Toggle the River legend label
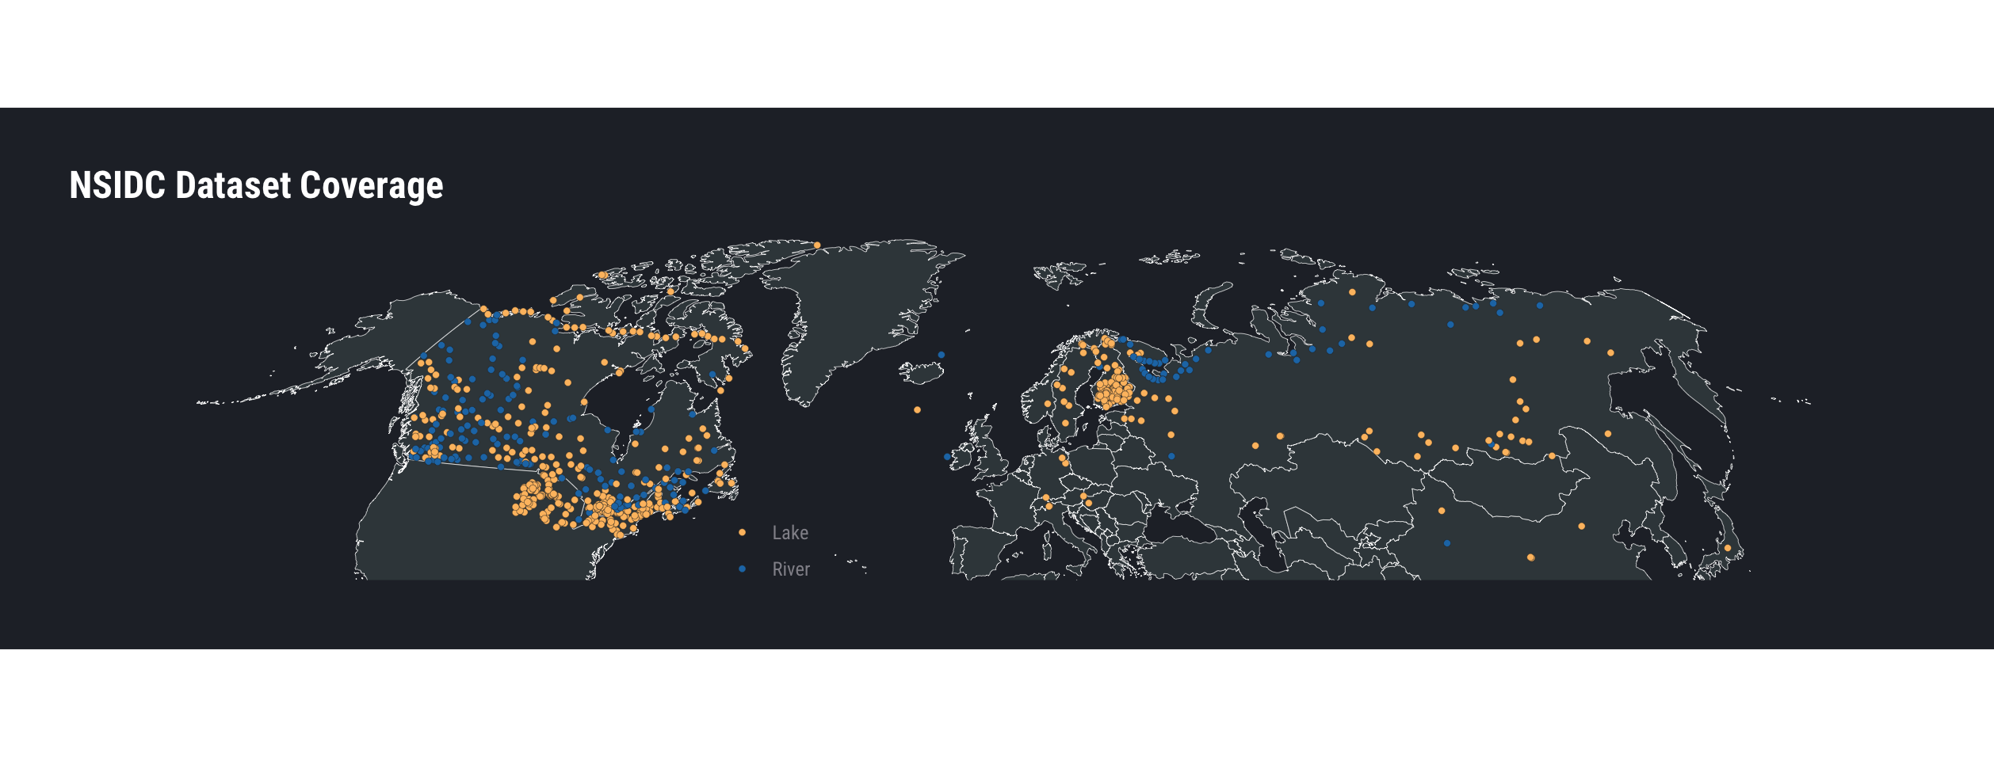The height and width of the screenshot is (757, 1994). (x=791, y=569)
